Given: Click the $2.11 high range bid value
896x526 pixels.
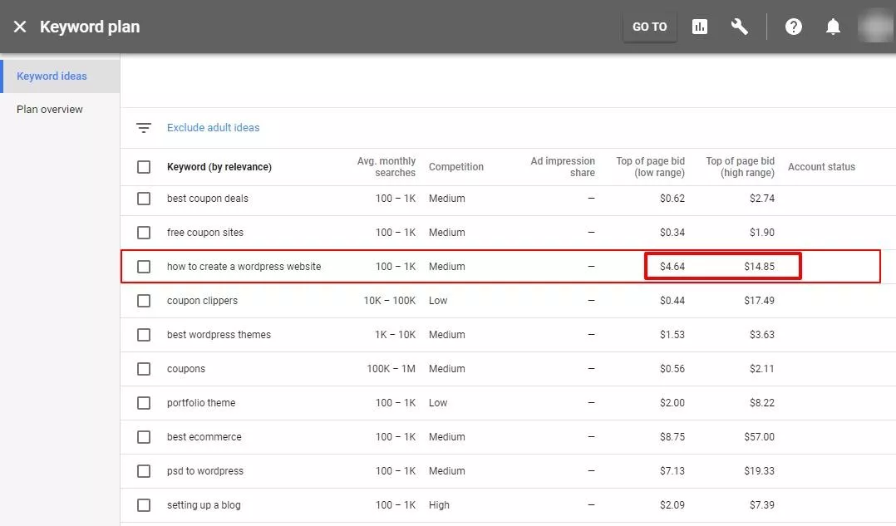Looking at the screenshot, I should [762, 369].
